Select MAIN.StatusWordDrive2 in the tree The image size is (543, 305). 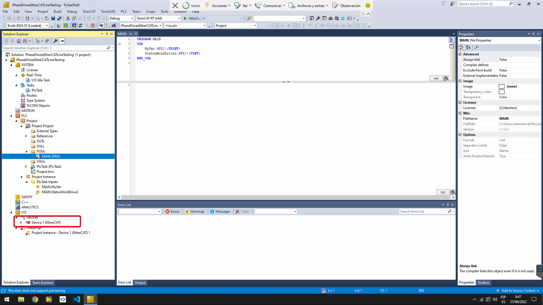[60, 192]
